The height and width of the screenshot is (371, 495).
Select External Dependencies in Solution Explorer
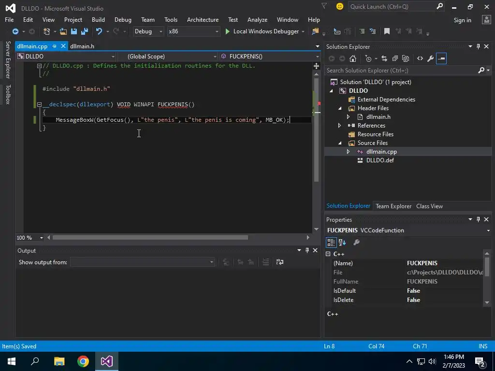[x=386, y=100]
